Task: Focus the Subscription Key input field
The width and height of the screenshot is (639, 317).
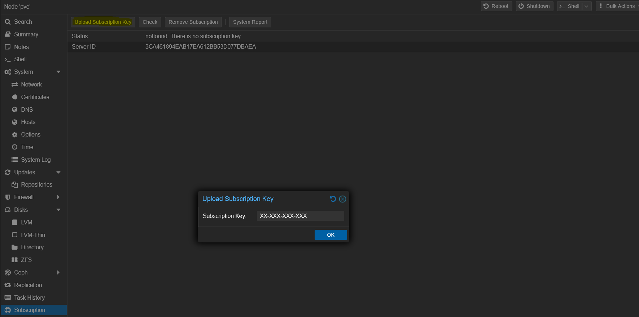Action: 300,216
